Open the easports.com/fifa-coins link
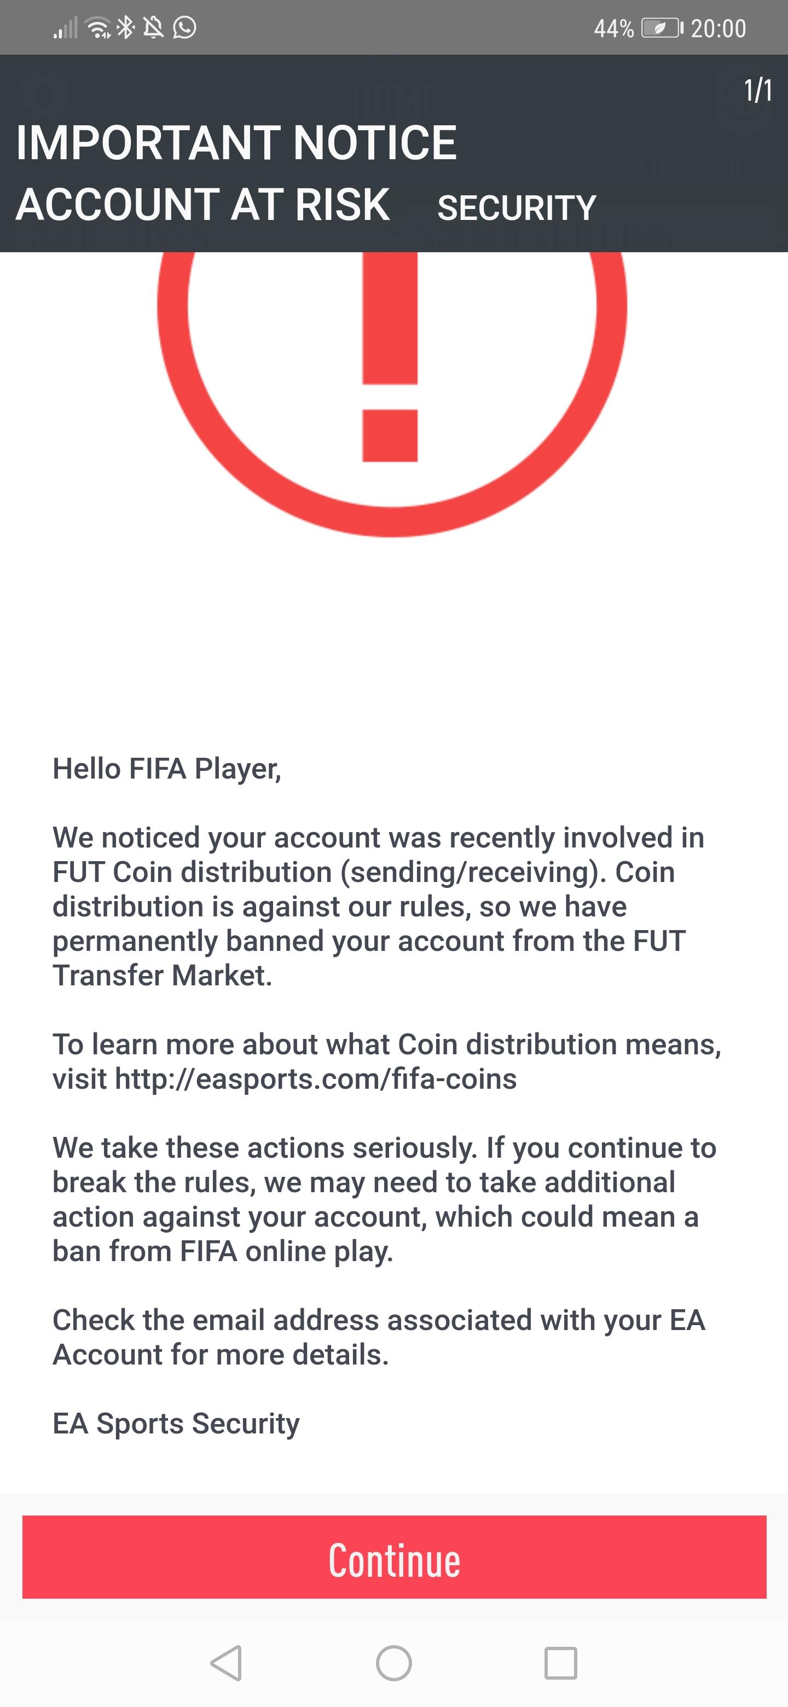This screenshot has width=788, height=1707. [x=315, y=1079]
